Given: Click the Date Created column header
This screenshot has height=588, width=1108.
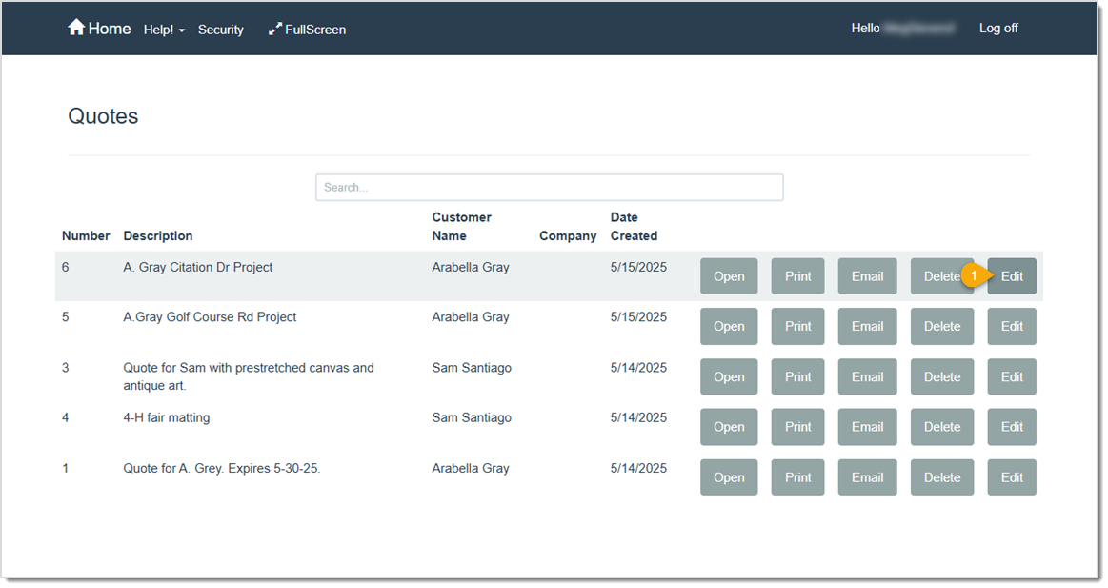Looking at the screenshot, I should [x=634, y=227].
